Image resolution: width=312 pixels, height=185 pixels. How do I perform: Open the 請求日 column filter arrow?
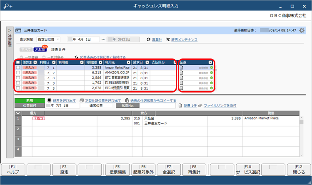(147, 62)
